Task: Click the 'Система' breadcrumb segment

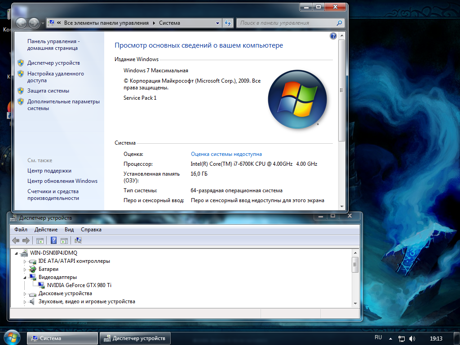Action: click(169, 23)
